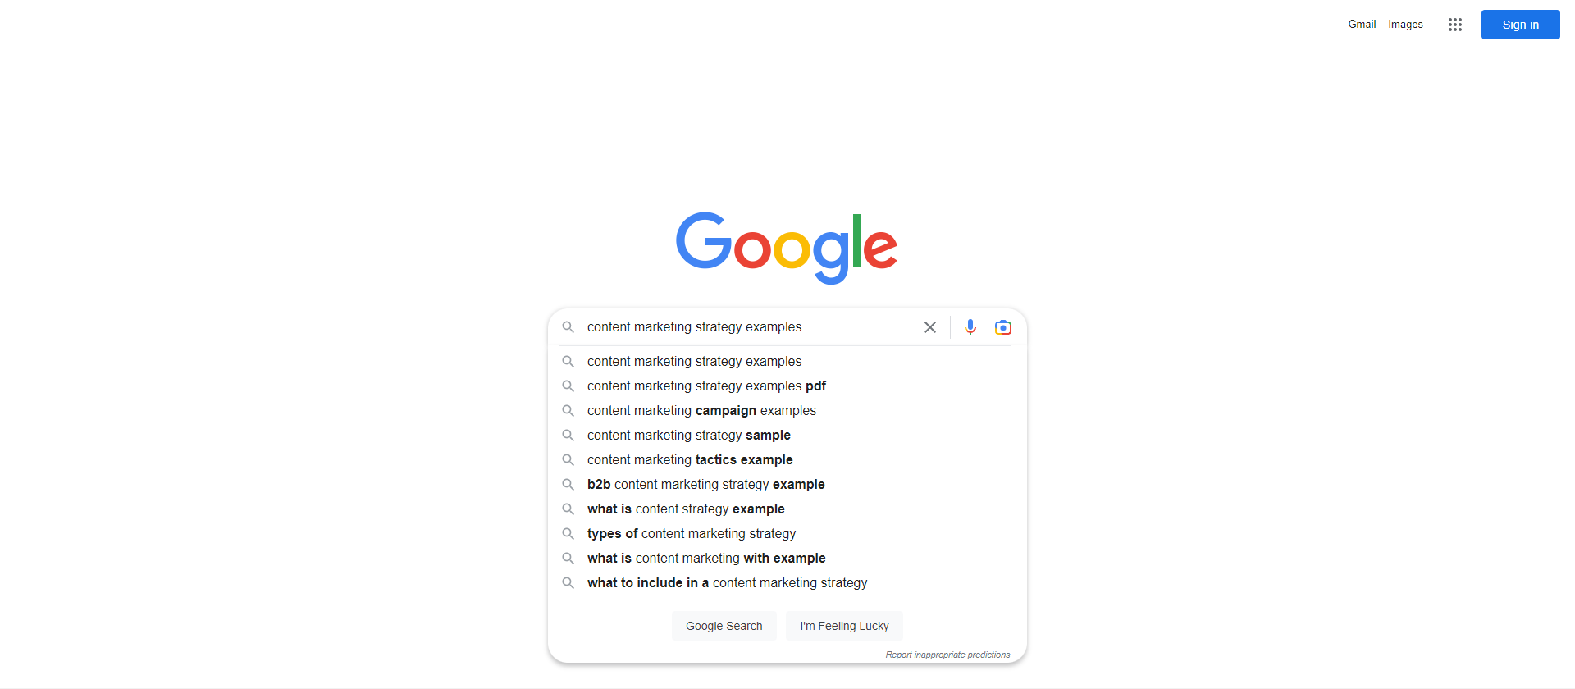Open search by image camera icon
The image size is (1575, 689).
[1003, 327]
